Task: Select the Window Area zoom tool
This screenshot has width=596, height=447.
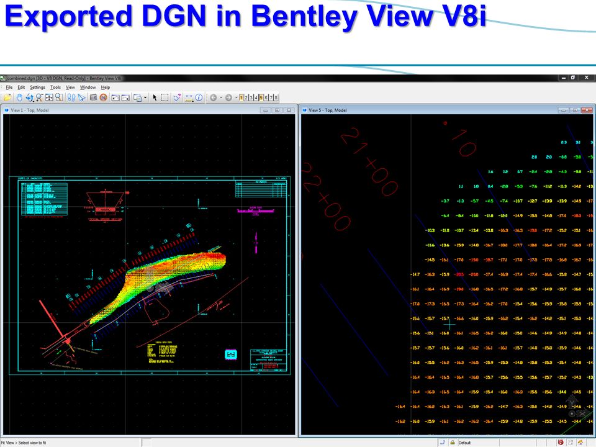Action: point(59,97)
